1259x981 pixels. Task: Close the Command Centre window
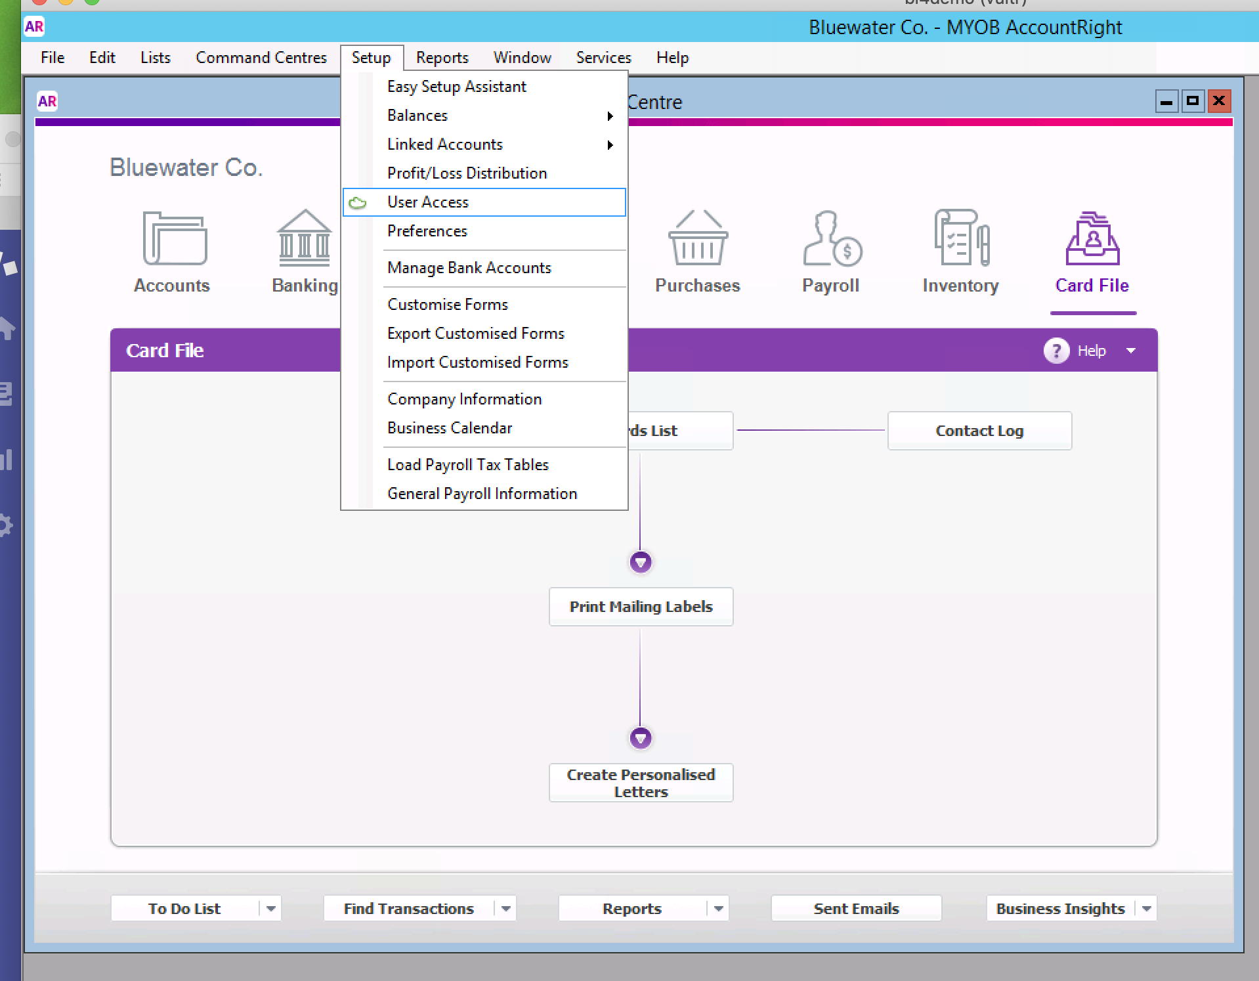pyautogui.click(x=1219, y=101)
